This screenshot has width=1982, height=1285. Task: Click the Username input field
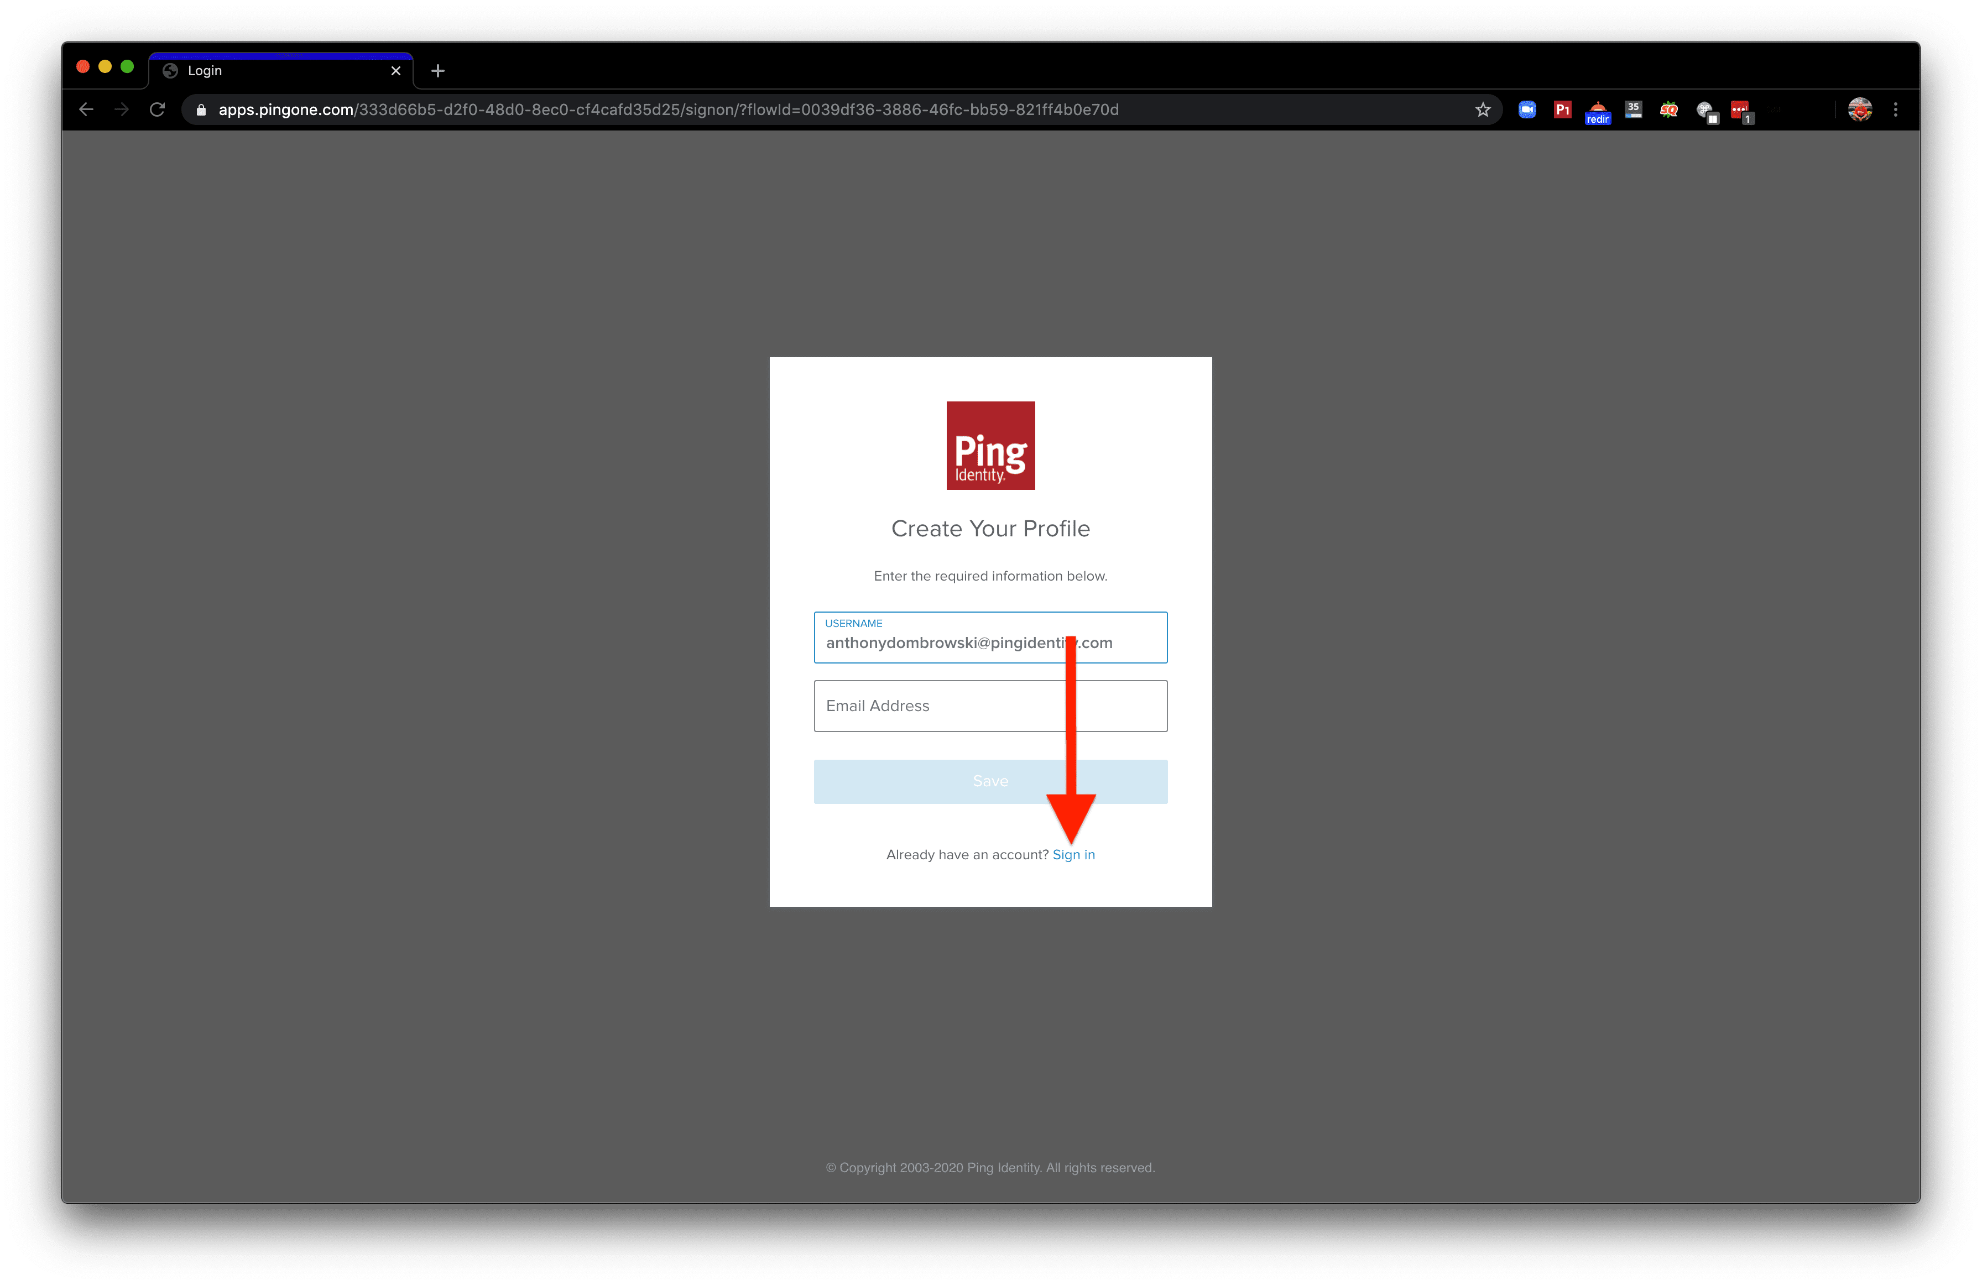[990, 638]
